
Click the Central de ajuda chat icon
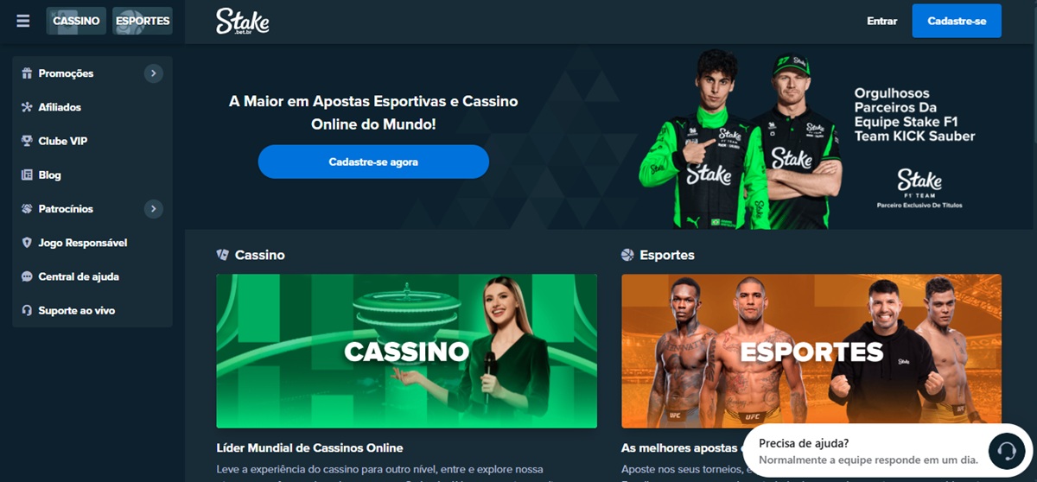click(x=27, y=276)
